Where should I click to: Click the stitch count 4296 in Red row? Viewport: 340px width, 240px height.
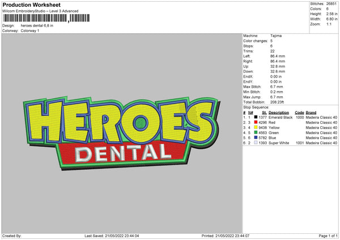[x=262, y=123]
